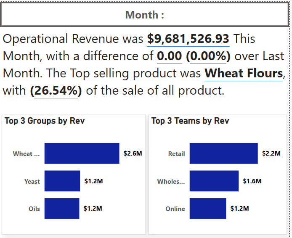Select the Wheat bar in Groups chart
Image resolution: width=292 pixels, height=238 pixels.
pos(82,153)
